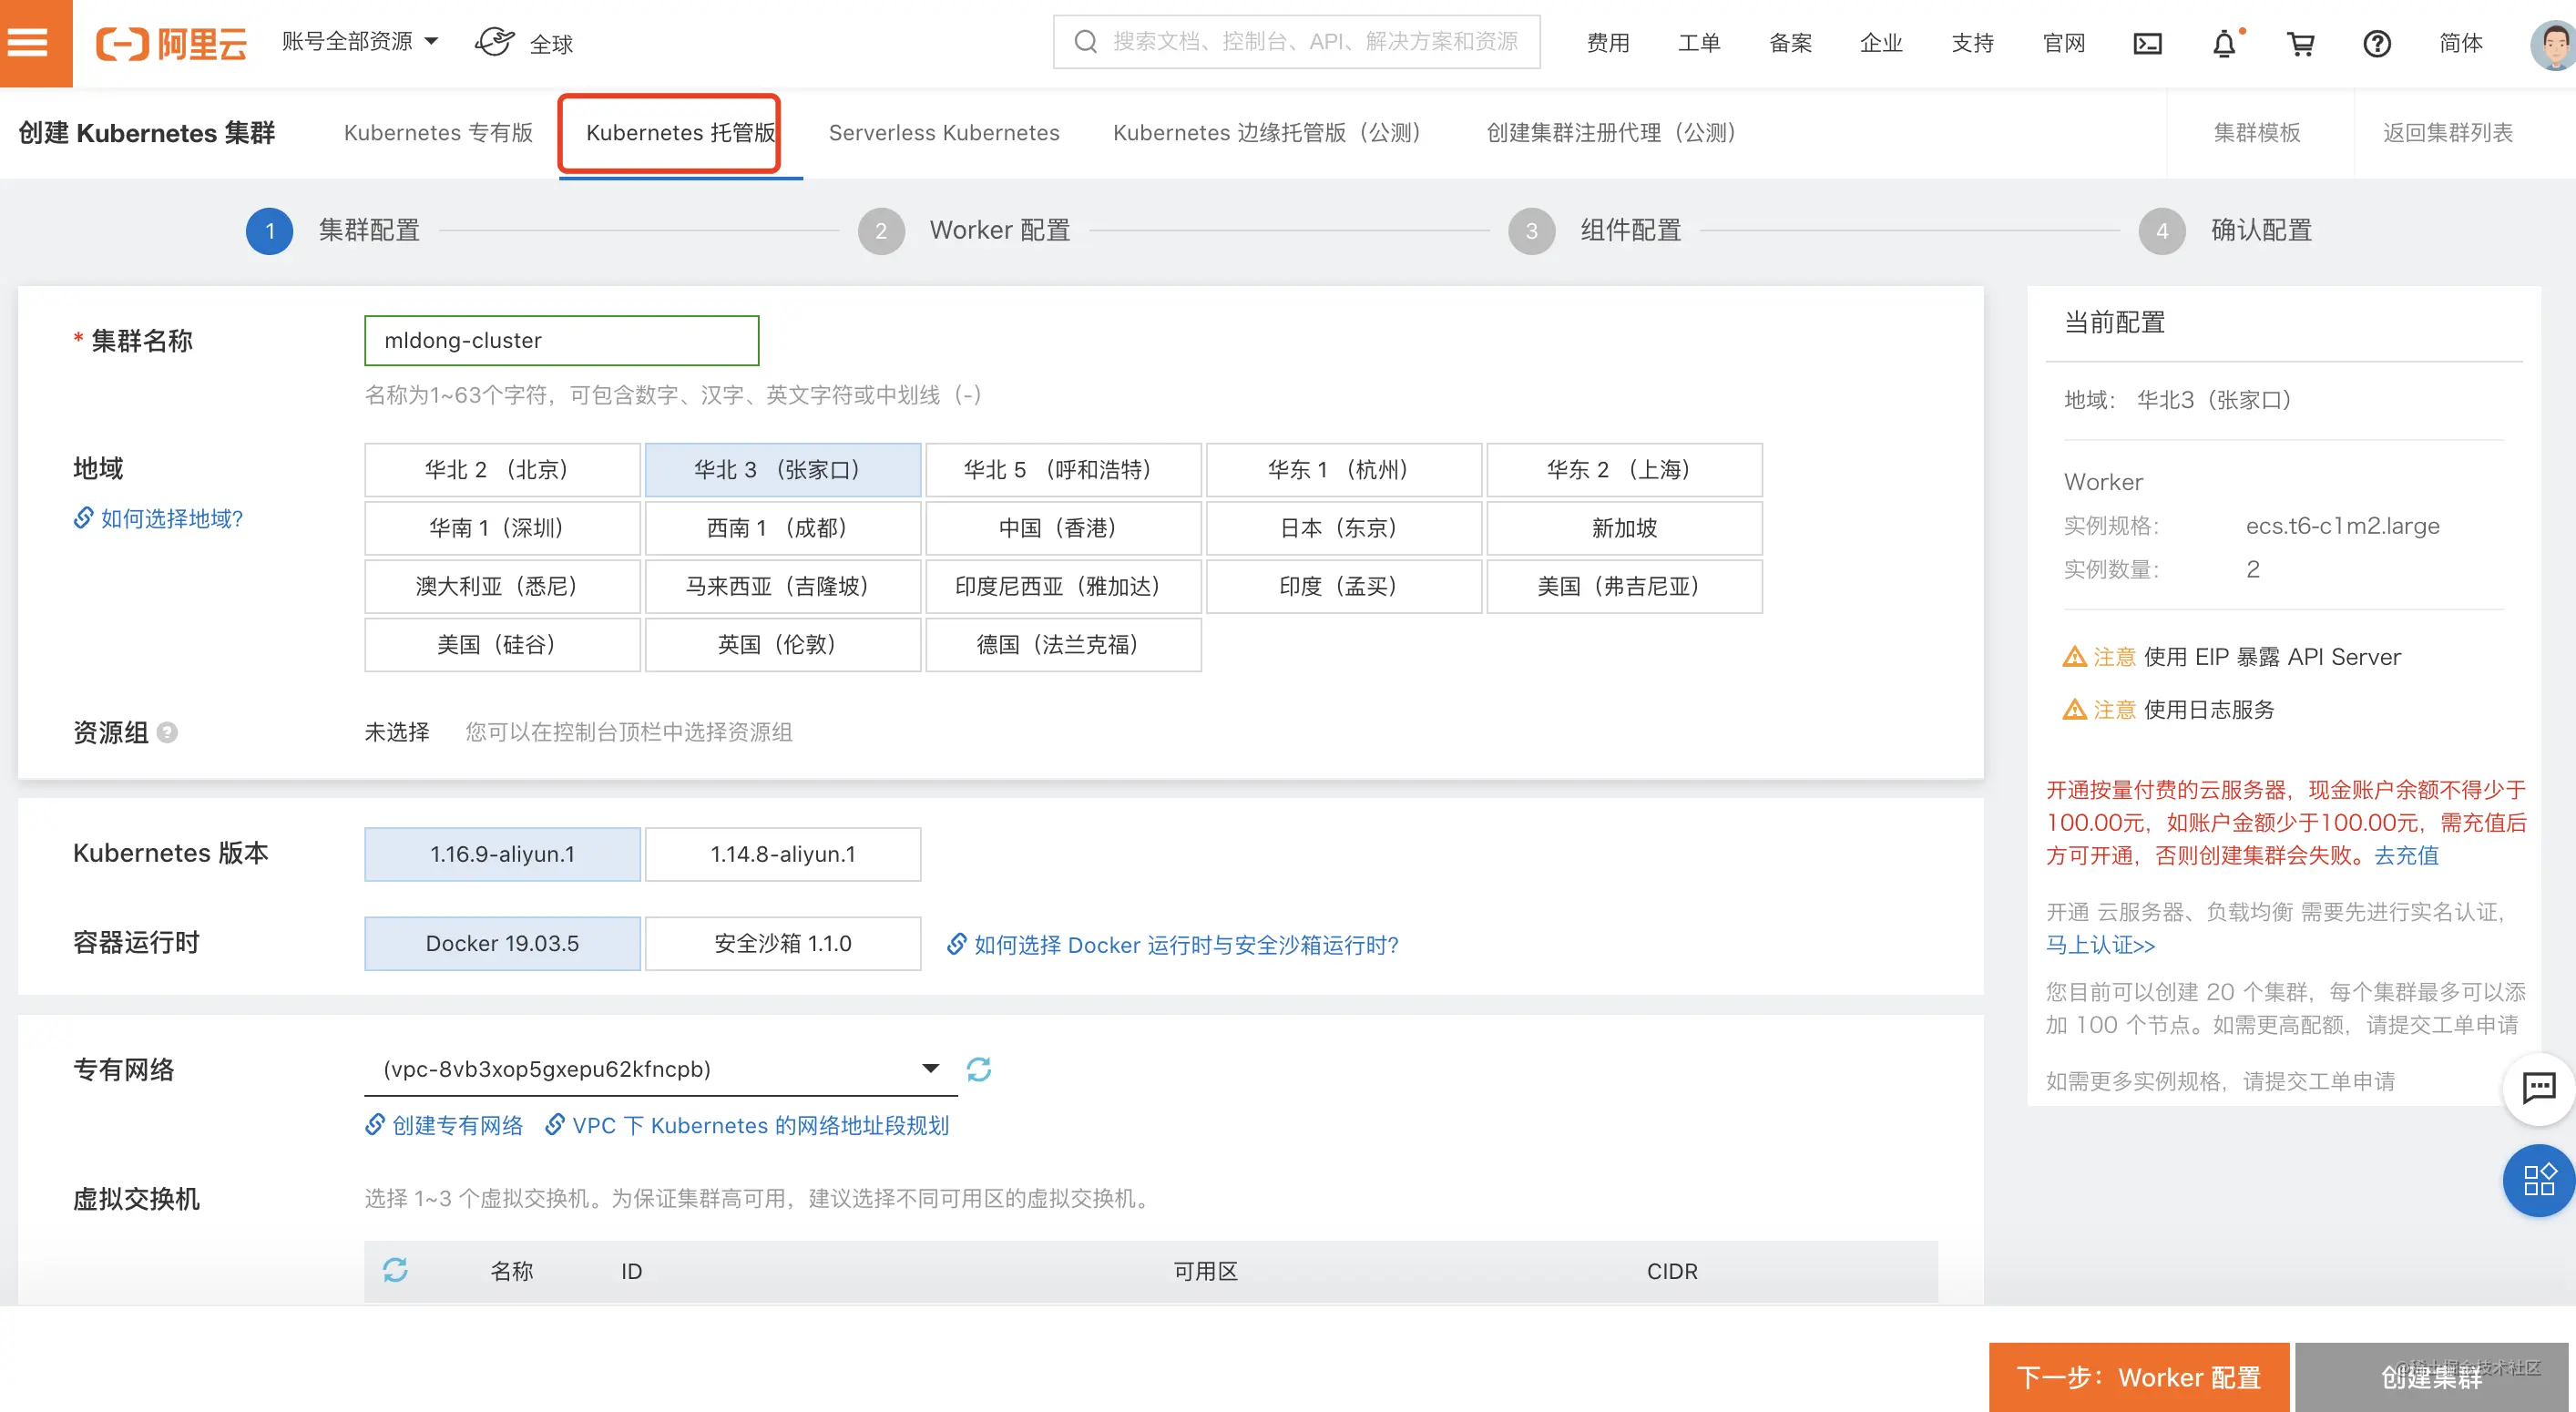The width and height of the screenshot is (2576, 1412).
Task: Open user avatar menu
Action: 2553,43
